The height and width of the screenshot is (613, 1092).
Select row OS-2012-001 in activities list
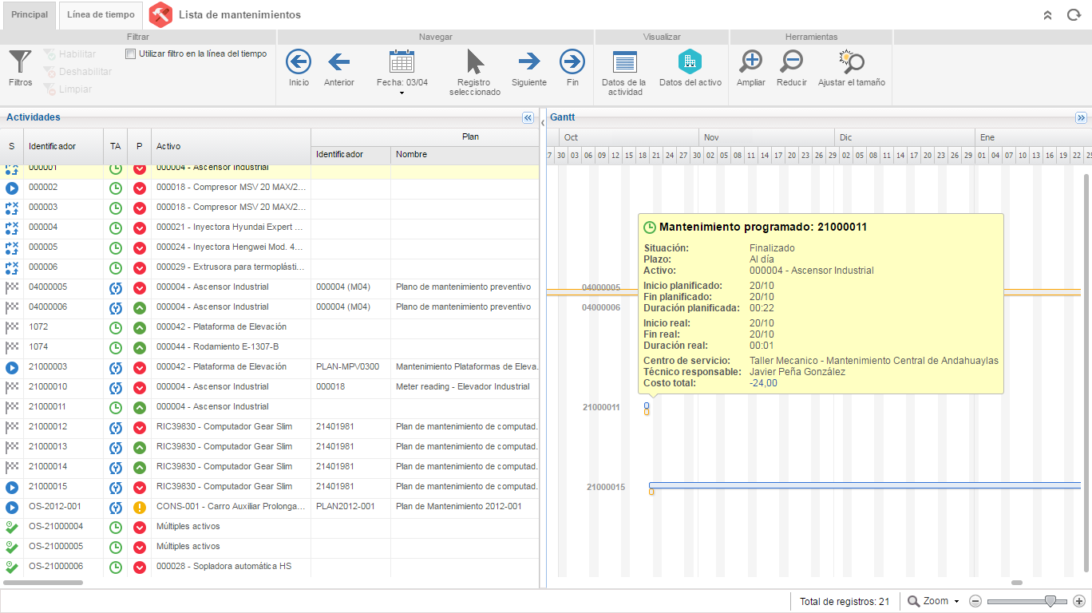270,507
